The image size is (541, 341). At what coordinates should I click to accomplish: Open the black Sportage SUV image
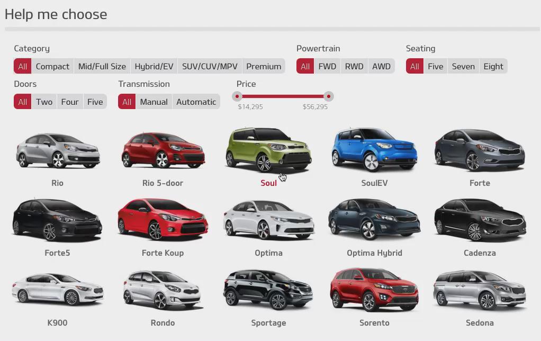pyautogui.click(x=268, y=290)
